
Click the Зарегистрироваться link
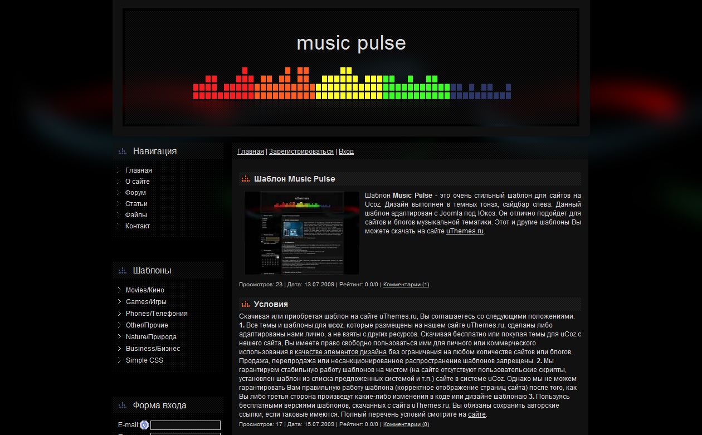tap(301, 151)
